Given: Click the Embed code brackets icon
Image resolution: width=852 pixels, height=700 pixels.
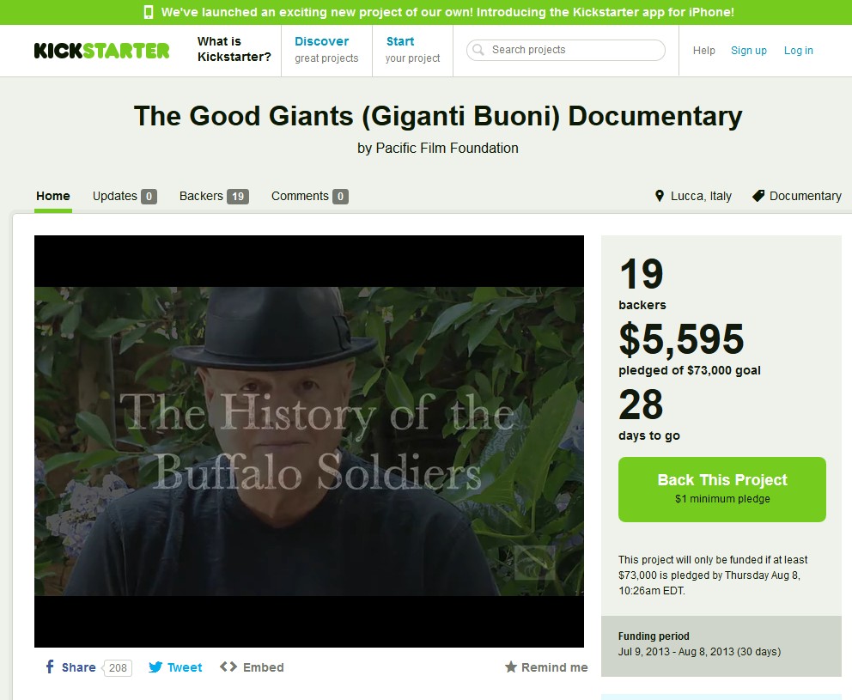Looking at the screenshot, I should [x=228, y=667].
